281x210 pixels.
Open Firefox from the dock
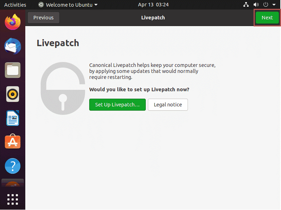coord(13,22)
